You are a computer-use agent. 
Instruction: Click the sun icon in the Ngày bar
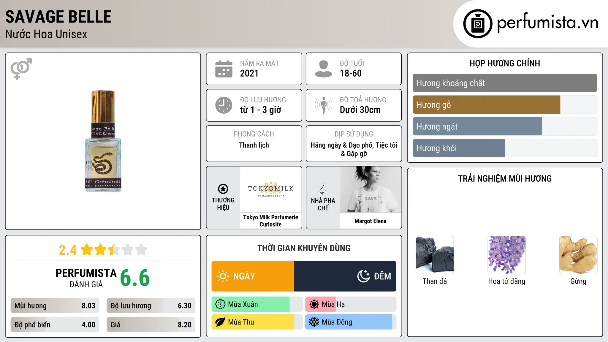[223, 276]
